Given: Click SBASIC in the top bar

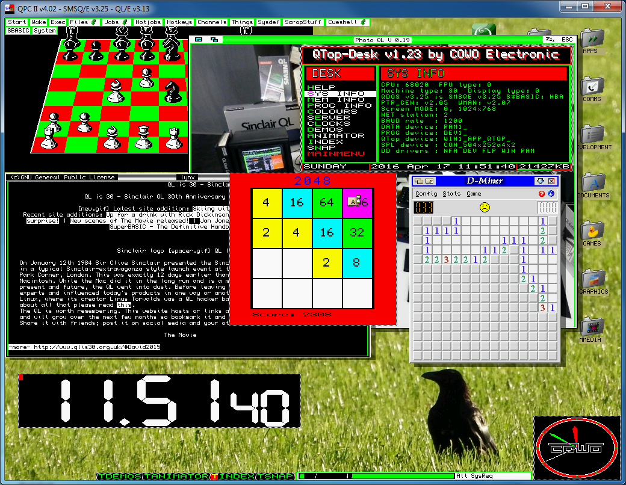Looking at the screenshot, I should coord(19,31).
